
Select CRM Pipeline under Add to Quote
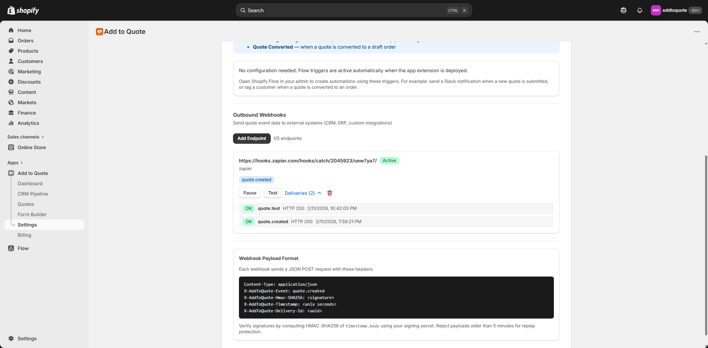(33, 194)
